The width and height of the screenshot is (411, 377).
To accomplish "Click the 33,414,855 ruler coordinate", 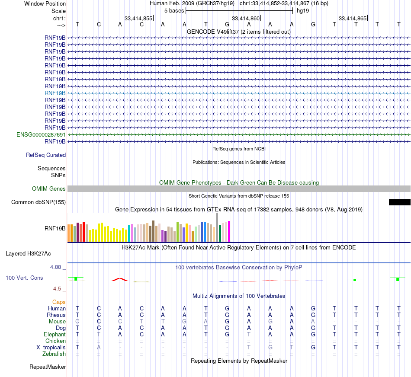I will coord(138,18).
